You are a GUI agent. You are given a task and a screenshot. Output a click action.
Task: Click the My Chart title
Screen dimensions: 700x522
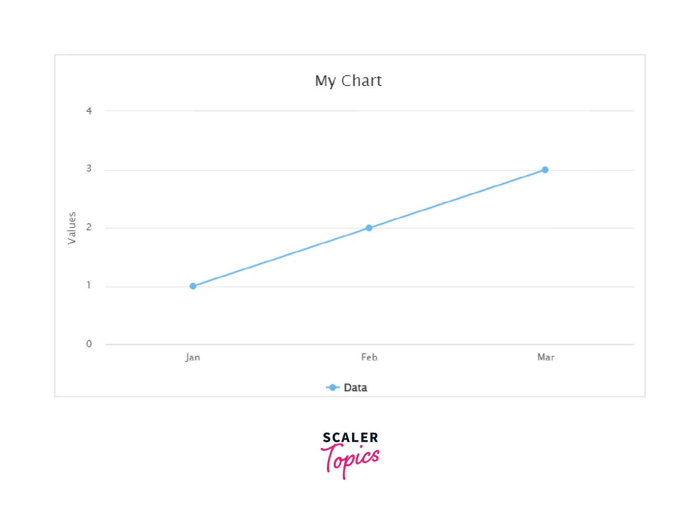[348, 81]
